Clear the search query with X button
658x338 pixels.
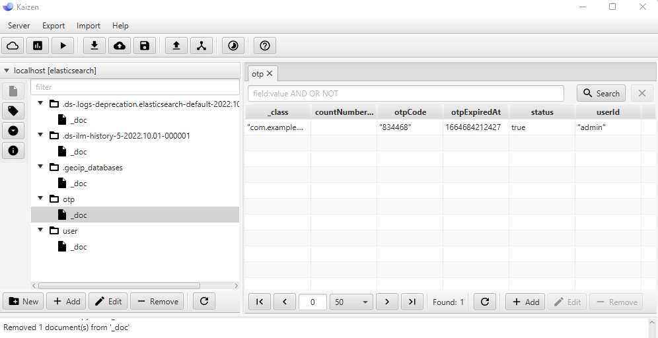[642, 93]
